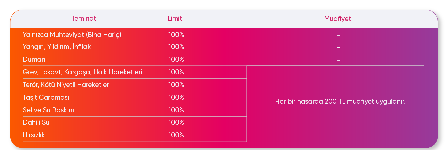Select the Taşıt Çarpması row
This screenshot has height=158, width=448.
[x=135, y=97]
